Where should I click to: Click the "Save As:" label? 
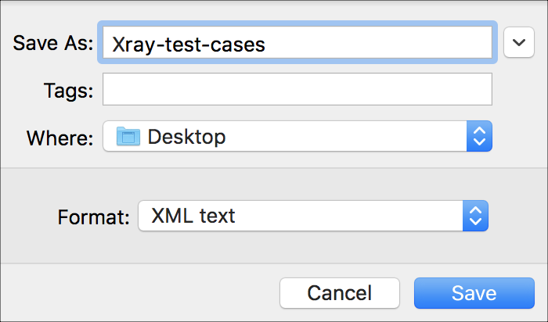pos(53,43)
